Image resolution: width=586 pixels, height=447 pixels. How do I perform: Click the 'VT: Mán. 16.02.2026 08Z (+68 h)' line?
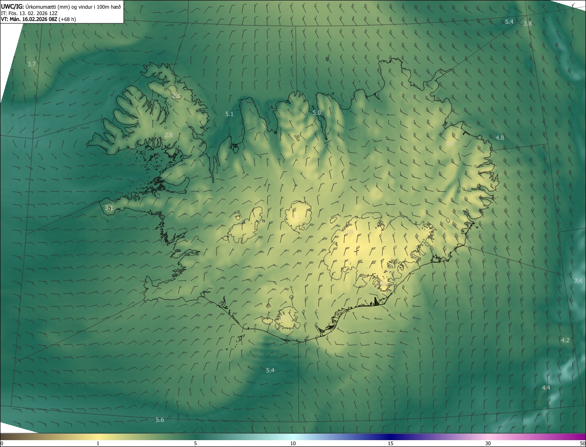(38, 19)
